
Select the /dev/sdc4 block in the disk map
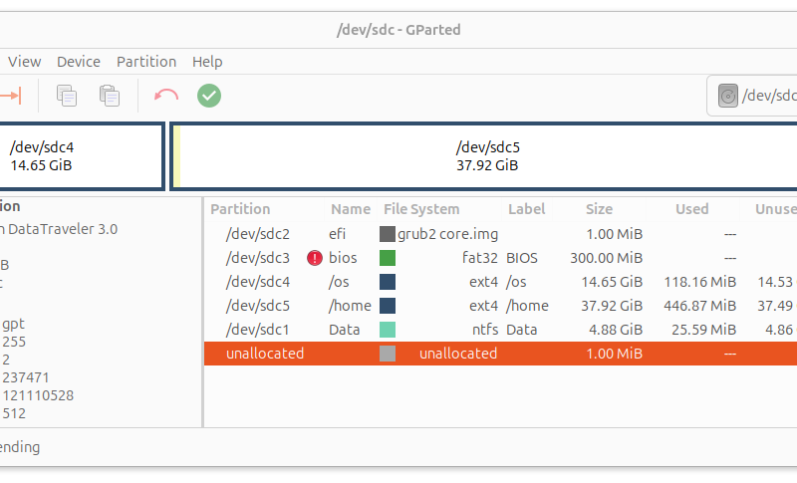coord(82,156)
